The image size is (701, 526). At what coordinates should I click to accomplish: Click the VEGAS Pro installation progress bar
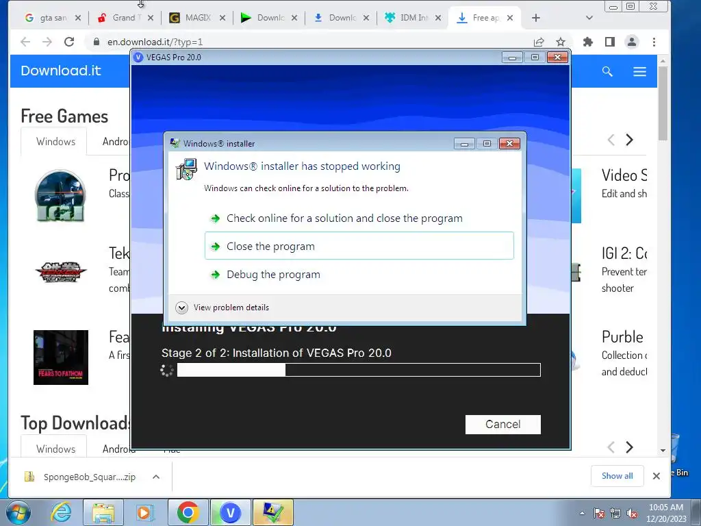click(x=359, y=370)
